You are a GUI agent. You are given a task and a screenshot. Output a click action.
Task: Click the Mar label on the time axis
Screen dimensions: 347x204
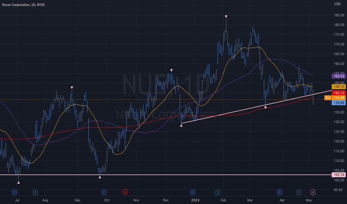pos(250,200)
